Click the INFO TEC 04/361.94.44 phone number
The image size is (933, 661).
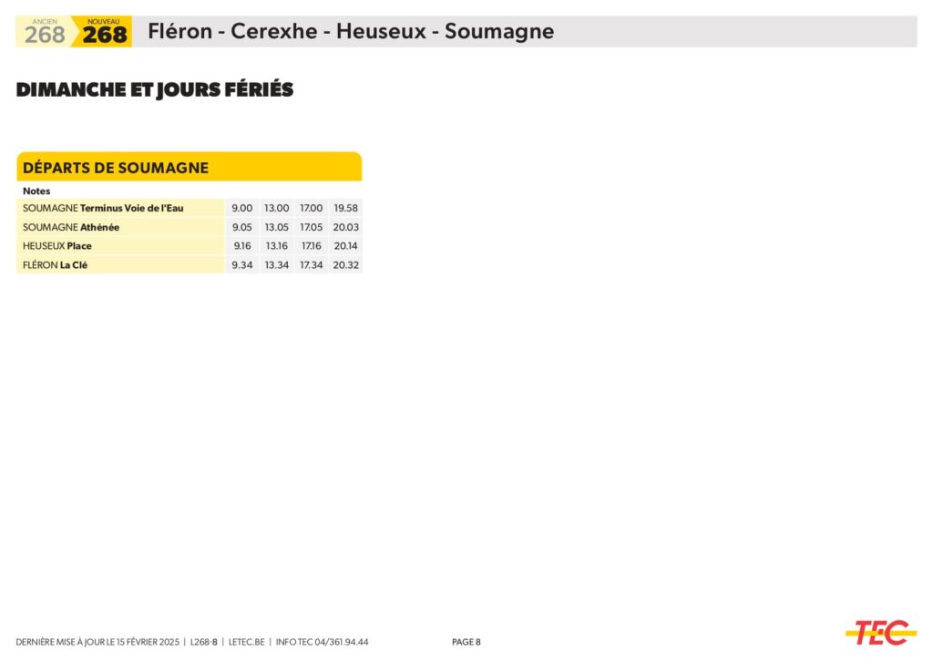pos(322,642)
